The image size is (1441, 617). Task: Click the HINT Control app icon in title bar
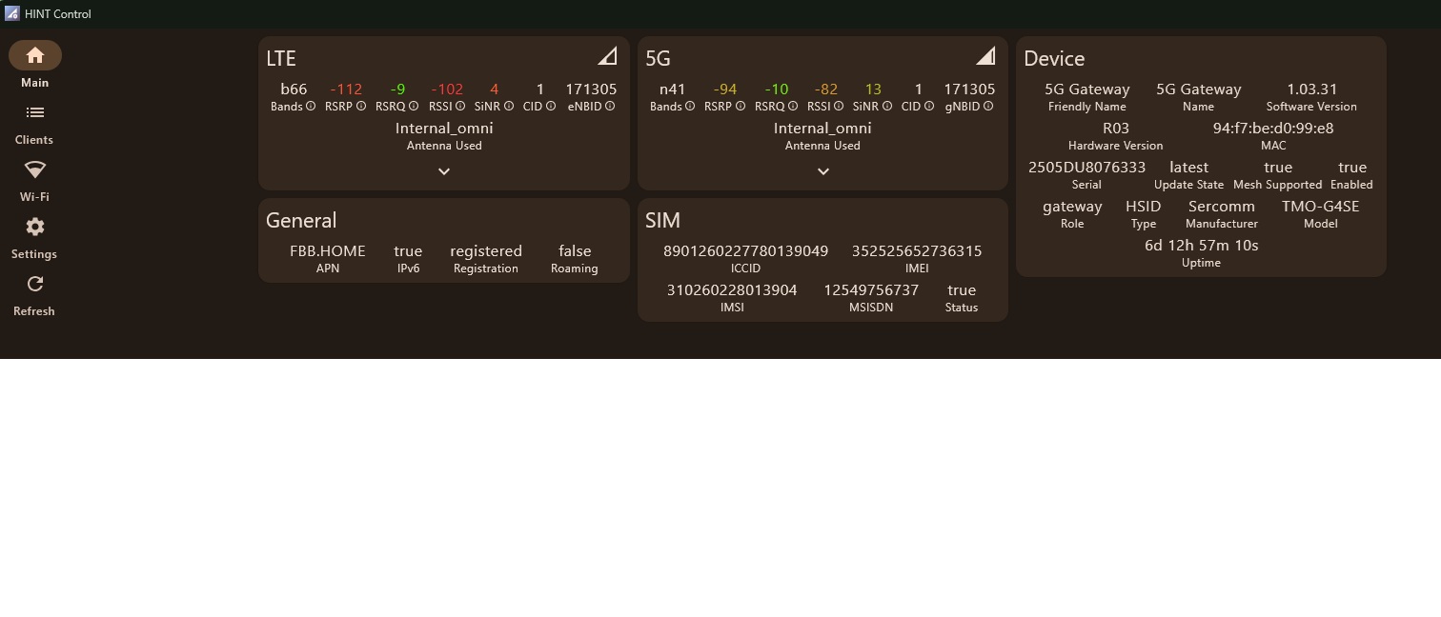[11, 13]
